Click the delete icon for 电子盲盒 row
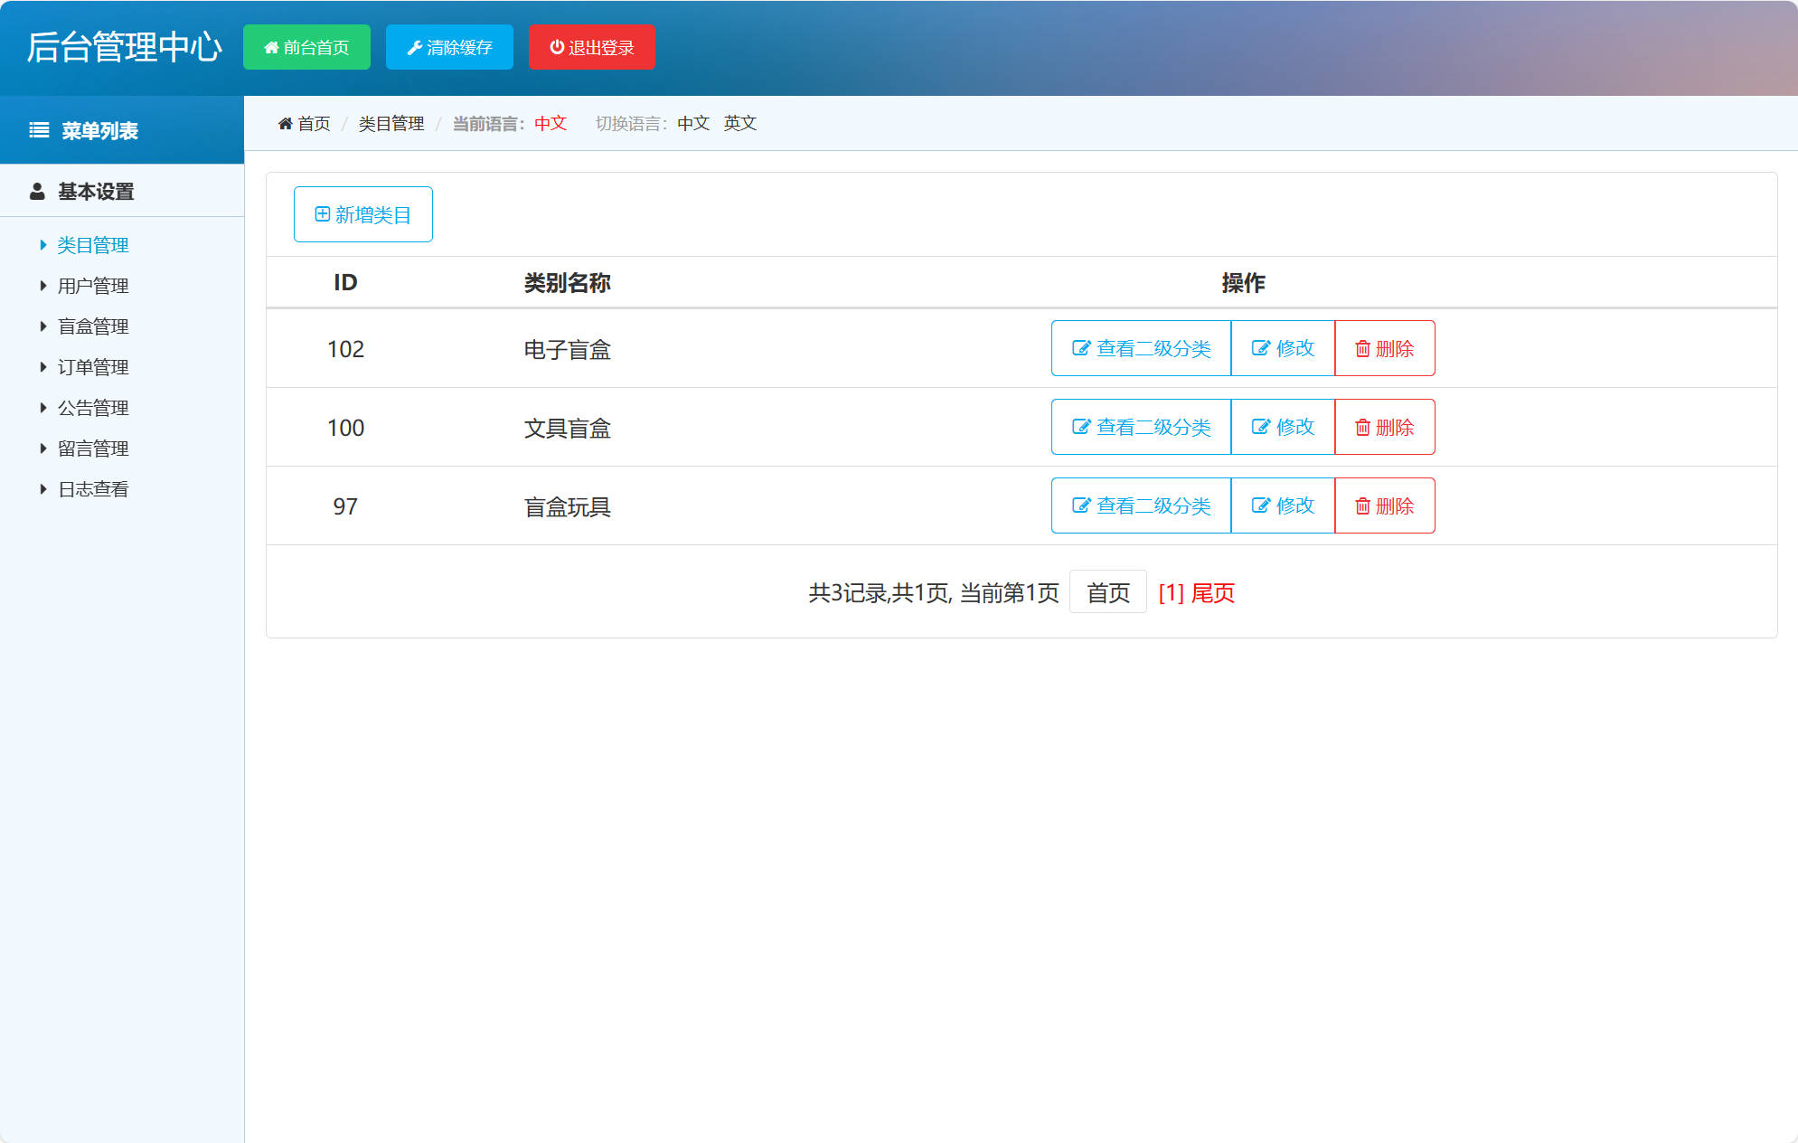Viewport: 1798px width, 1143px height. coord(1363,348)
